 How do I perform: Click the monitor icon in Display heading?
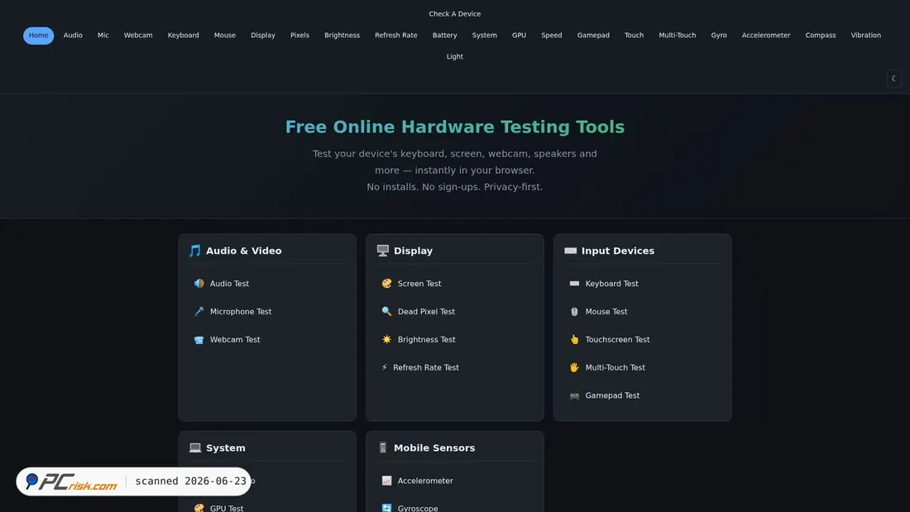click(382, 251)
